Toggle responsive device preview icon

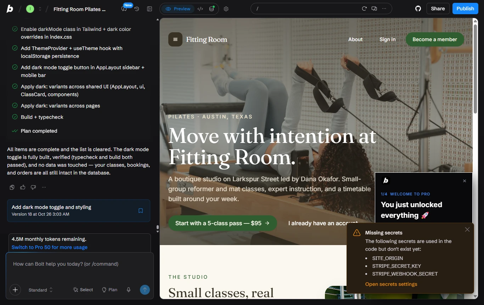click(x=374, y=9)
